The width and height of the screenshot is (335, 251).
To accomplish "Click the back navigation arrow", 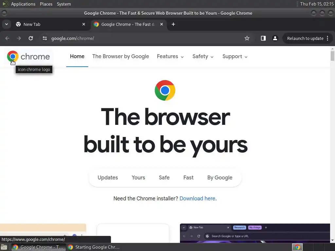I will click(7, 38).
